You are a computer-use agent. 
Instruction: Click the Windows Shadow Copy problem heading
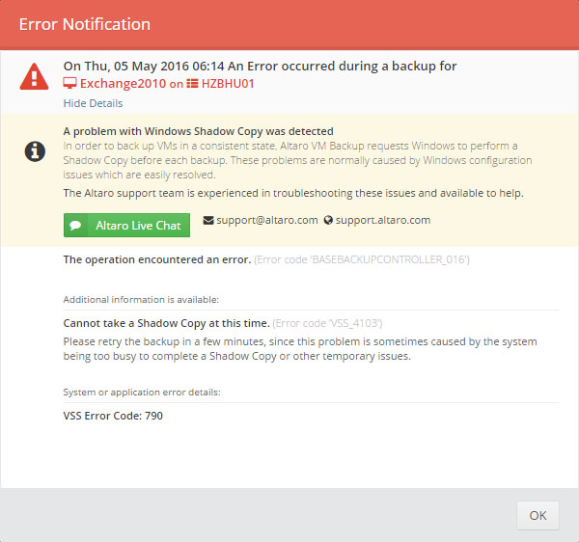coord(198,131)
